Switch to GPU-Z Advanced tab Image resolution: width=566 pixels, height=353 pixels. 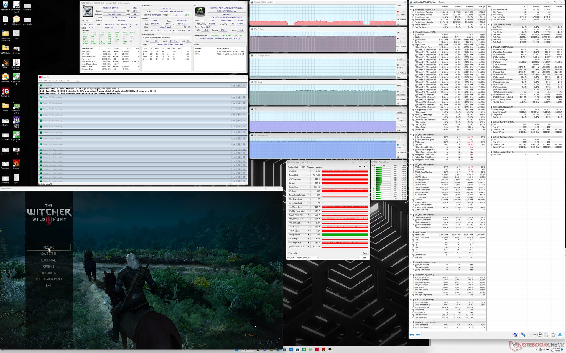(310, 167)
